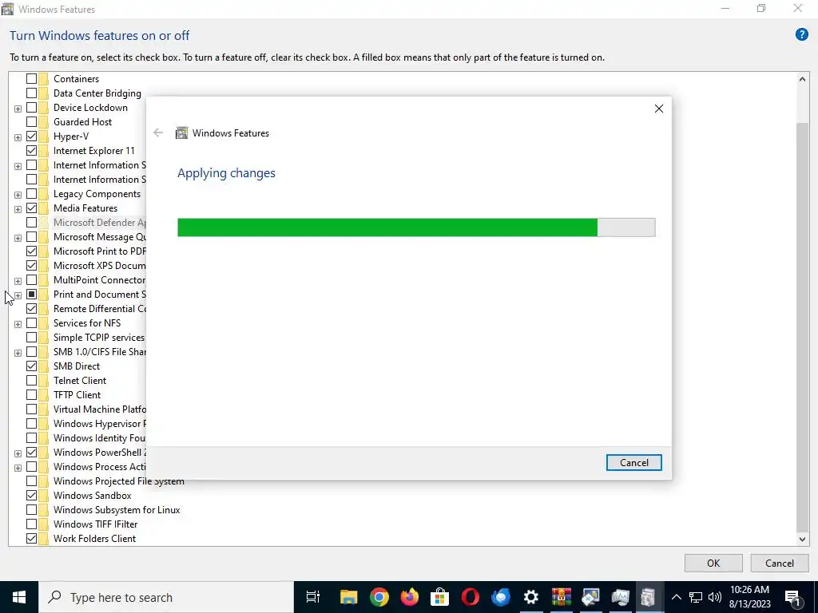The width and height of the screenshot is (818, 613).
Task: Expand the Device Lockdown node
Action: 18,109
